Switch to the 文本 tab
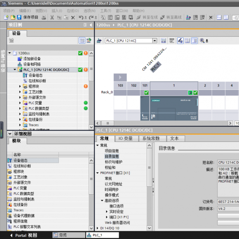Viewport: 239px width, 239px height. [x=176, y=138]
